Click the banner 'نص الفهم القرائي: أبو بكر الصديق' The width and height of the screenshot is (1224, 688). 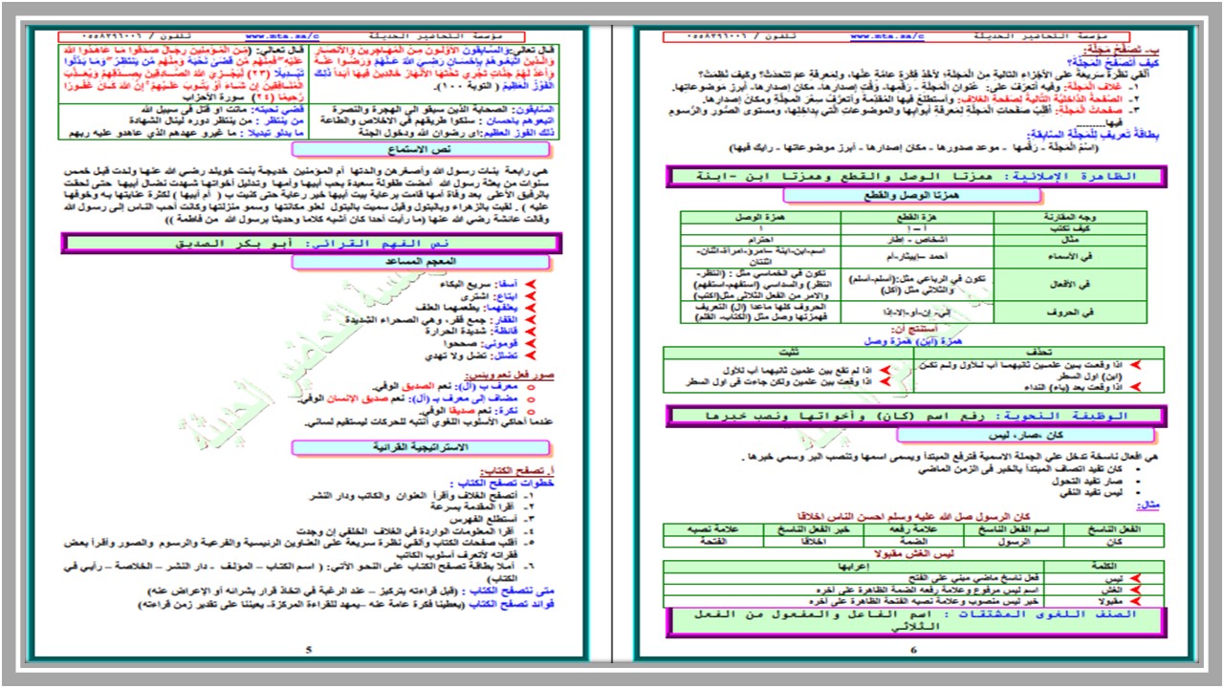click(x=311, y=244)
